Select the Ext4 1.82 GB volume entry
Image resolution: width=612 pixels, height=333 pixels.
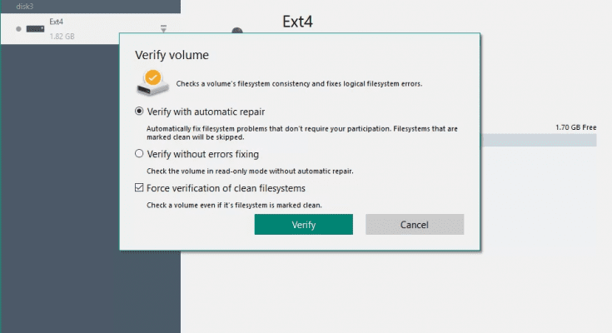tap(91, 28)
